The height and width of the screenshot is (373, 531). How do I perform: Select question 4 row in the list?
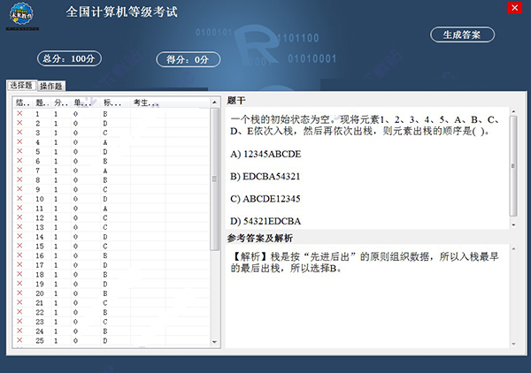coord(112,142)
